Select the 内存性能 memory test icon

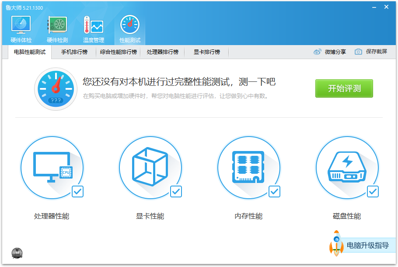click(x=249, y=166)
